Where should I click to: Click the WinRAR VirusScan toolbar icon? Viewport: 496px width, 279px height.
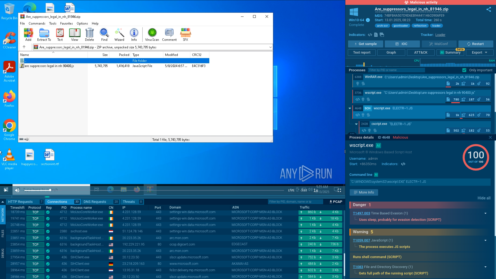[x=152, y=35]
